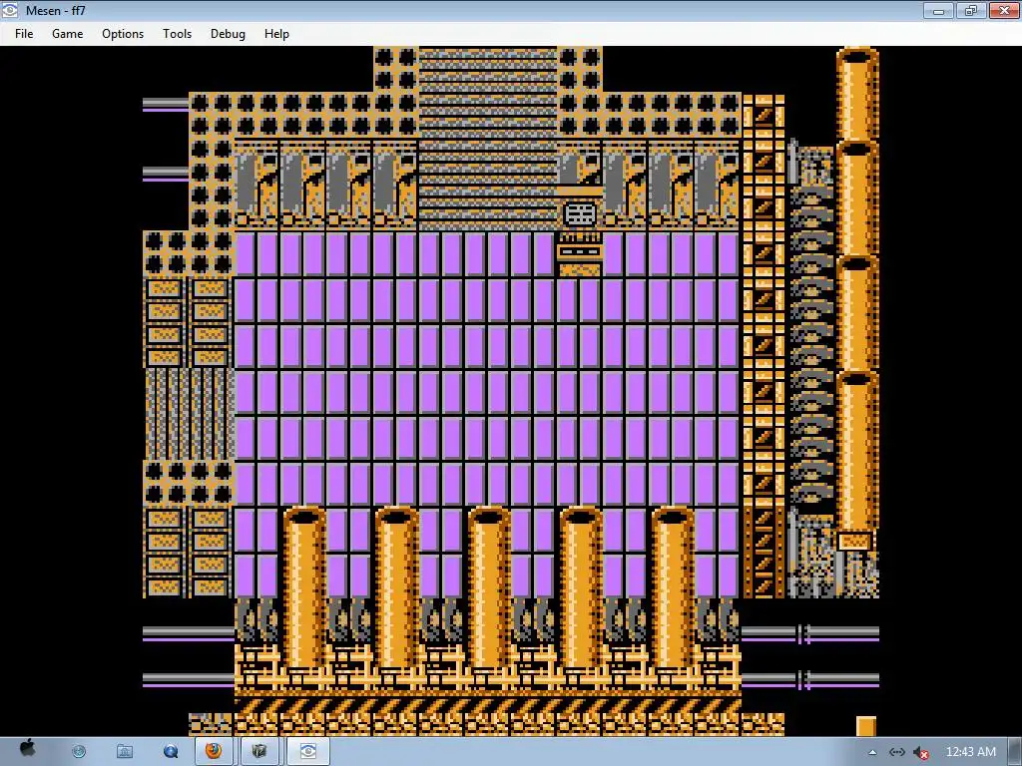Open the File menu
The width and height of the screenshot is (1022, 766).
point(24,34)
